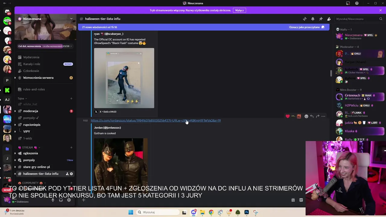Open emoji reaction picker smiley icon
Screen dimensions: 386x217
pyautogui.click(x=306, y=116)
